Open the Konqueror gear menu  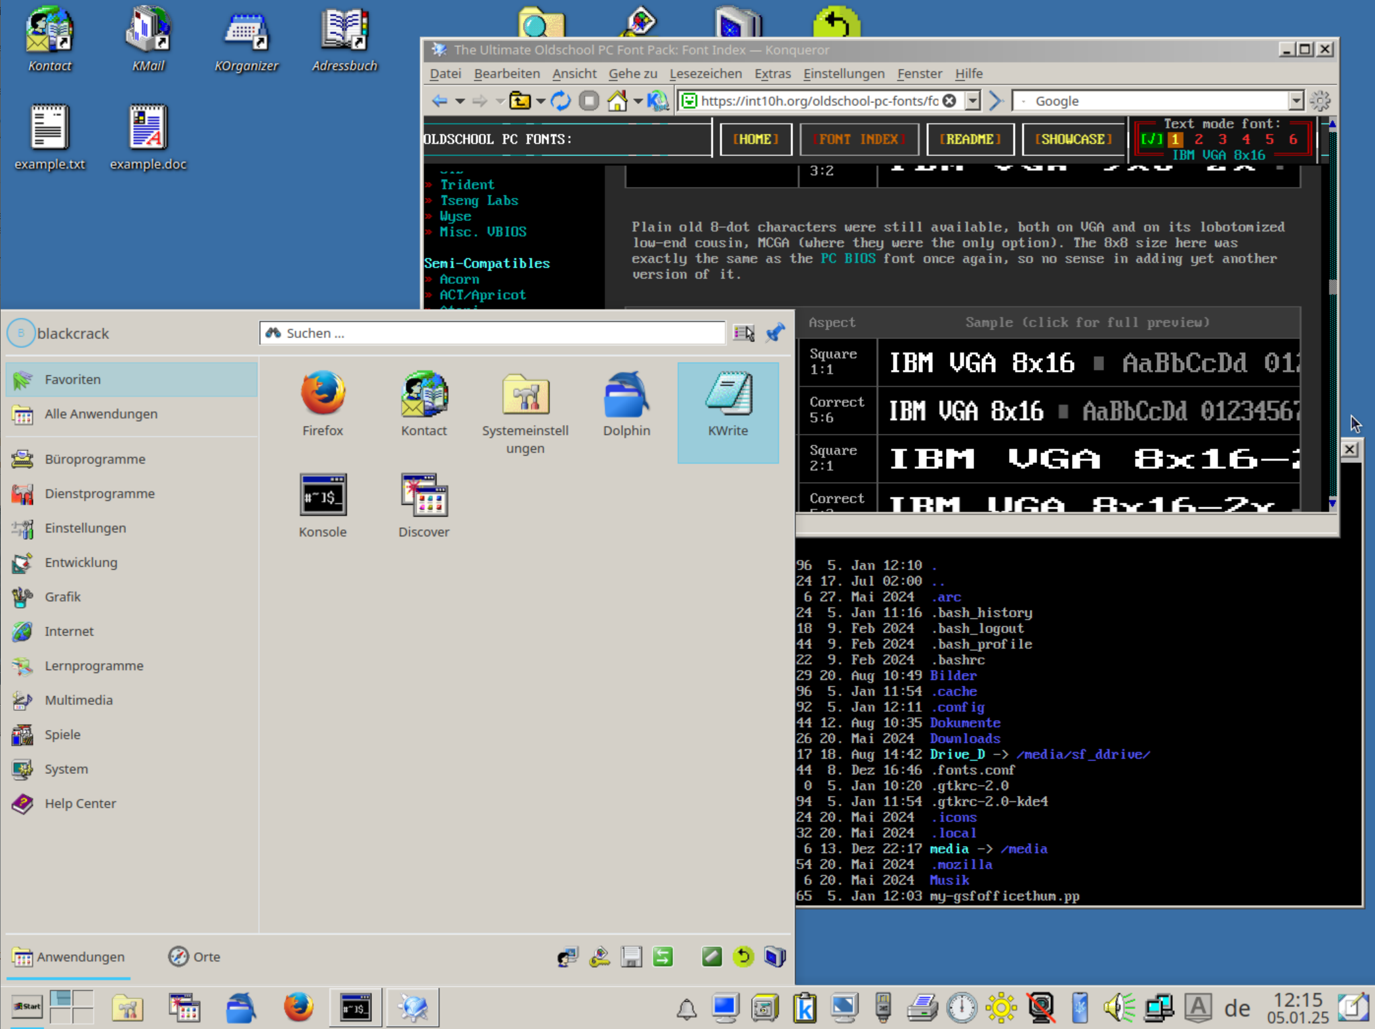pos(1320,101)
